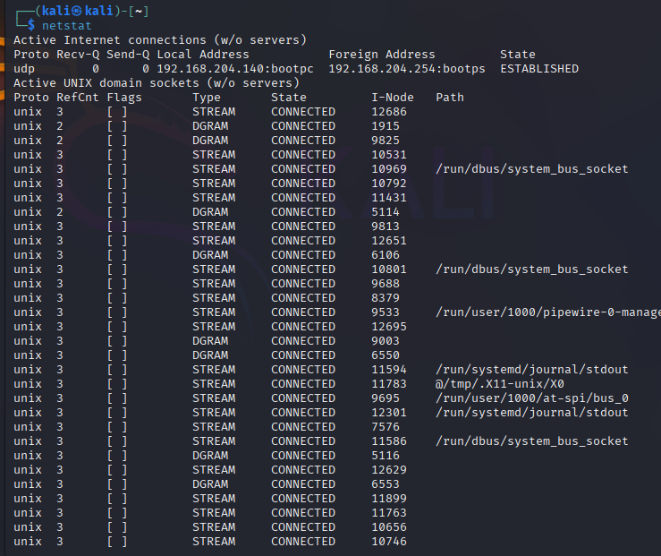Click the I-Node column header
This screenshot has height=556, width=661.
(393, 98)
